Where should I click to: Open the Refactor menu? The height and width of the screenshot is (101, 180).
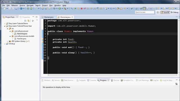pyautogui.click(x=15, y=5)
